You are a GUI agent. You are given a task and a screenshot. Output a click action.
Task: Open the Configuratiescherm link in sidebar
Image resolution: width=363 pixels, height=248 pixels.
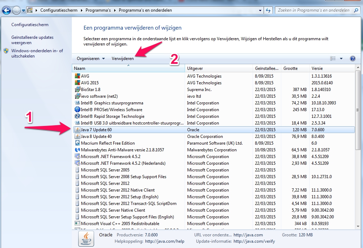pos(30,25)
